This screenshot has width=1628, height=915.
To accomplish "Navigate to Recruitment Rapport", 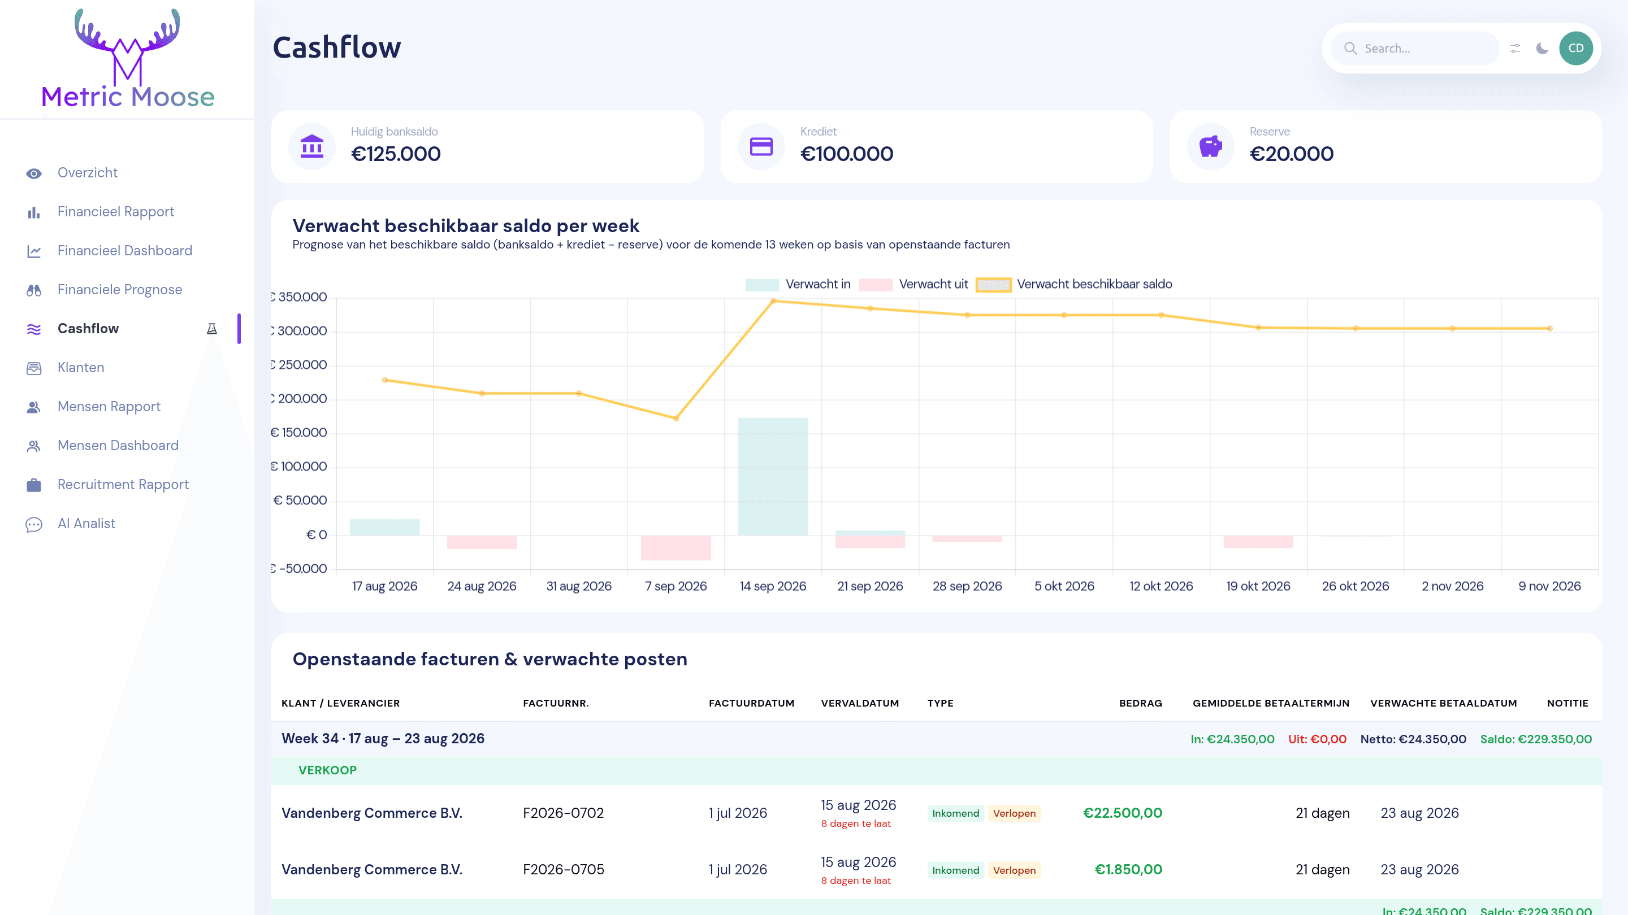I will coord(123,485).
